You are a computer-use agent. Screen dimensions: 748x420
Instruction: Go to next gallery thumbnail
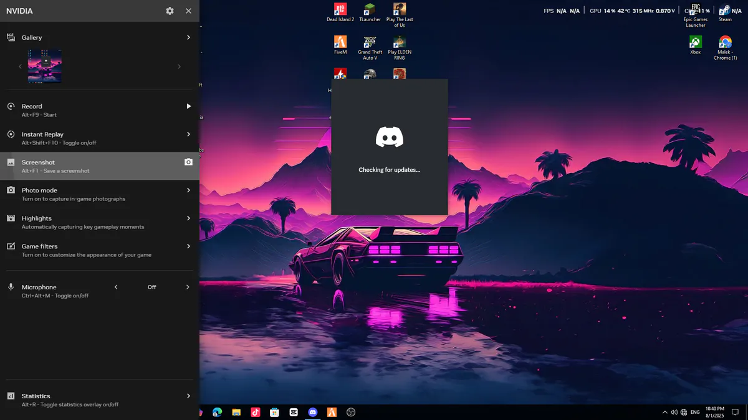180,67
